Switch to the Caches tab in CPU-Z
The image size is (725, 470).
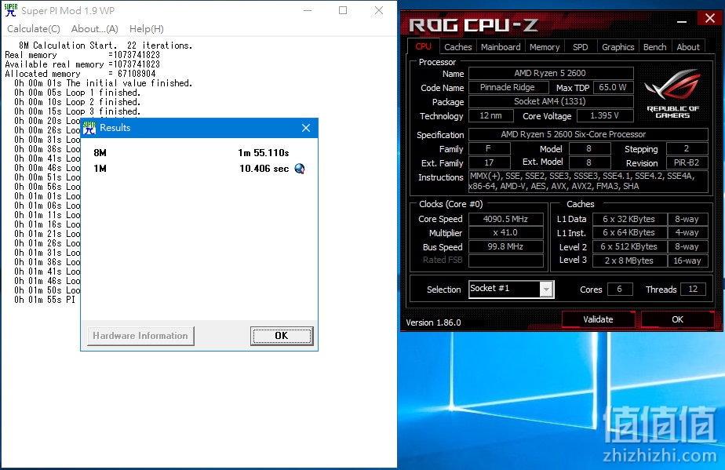point(457,47)
